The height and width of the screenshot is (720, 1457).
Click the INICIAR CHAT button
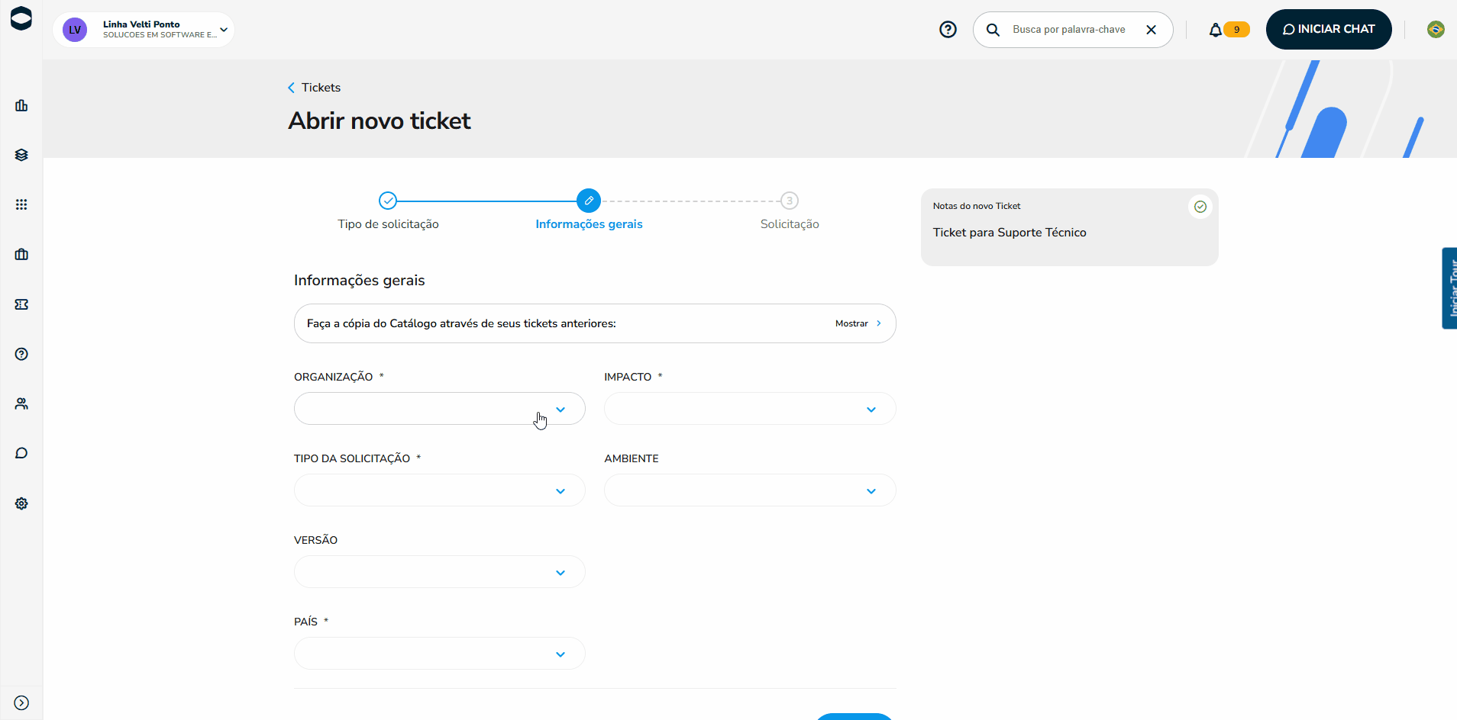coord(1329,29)
